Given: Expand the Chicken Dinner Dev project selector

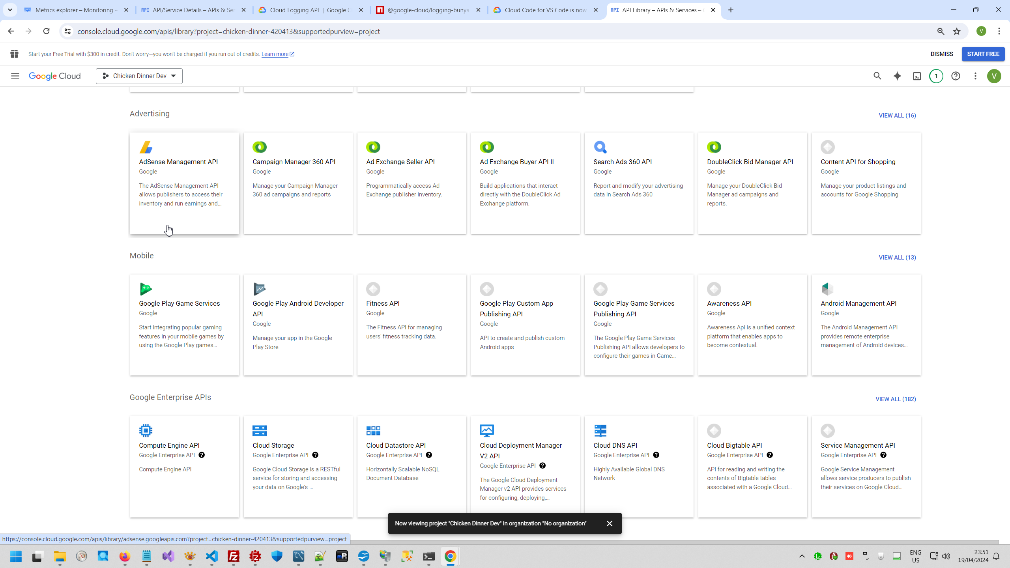Looking at the screenshot, I should click(x=139, y=76).
